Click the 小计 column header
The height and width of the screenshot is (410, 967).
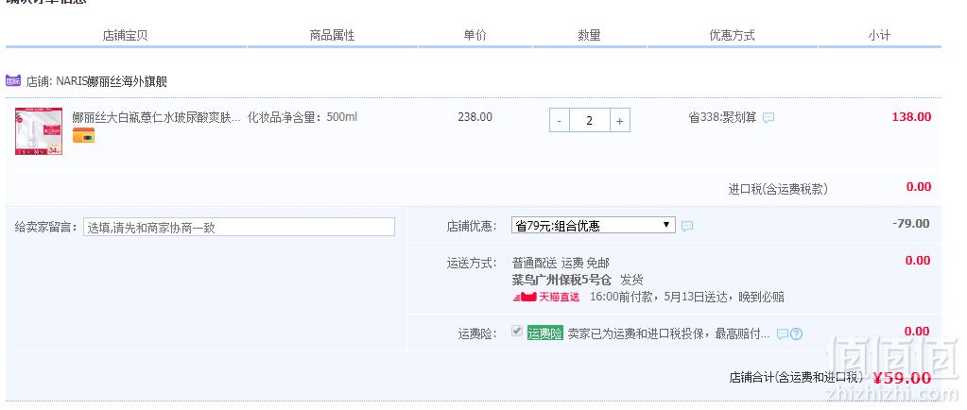[879, 35]
